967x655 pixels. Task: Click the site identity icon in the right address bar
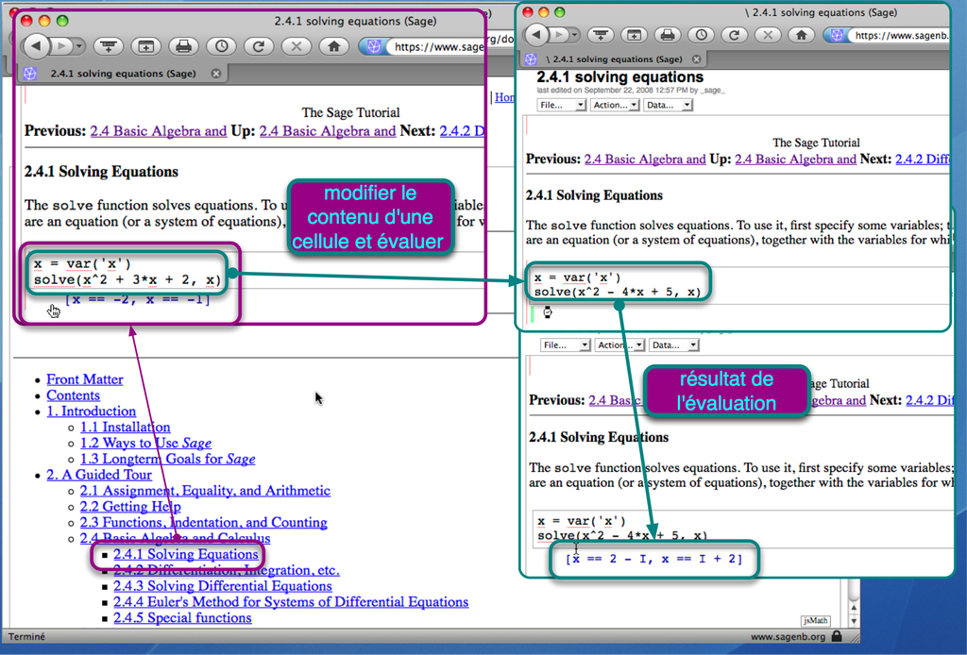click(837, 35)
